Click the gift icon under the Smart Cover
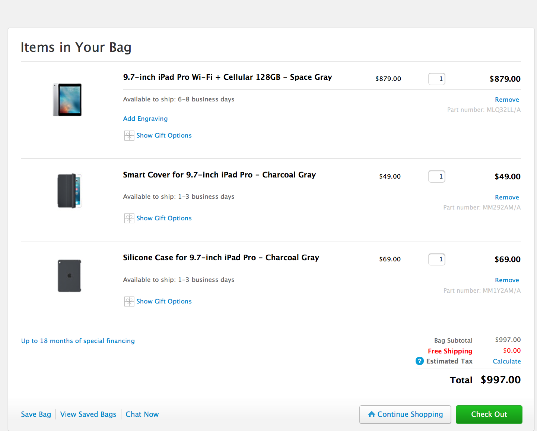The height and width of the screenshot is (431, 537). [x=129, y=218]
